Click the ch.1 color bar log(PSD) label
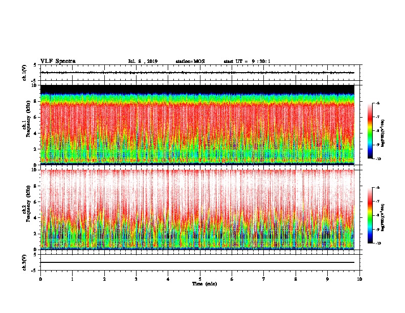The image size is (405, 313). click(x=383, y=133)
